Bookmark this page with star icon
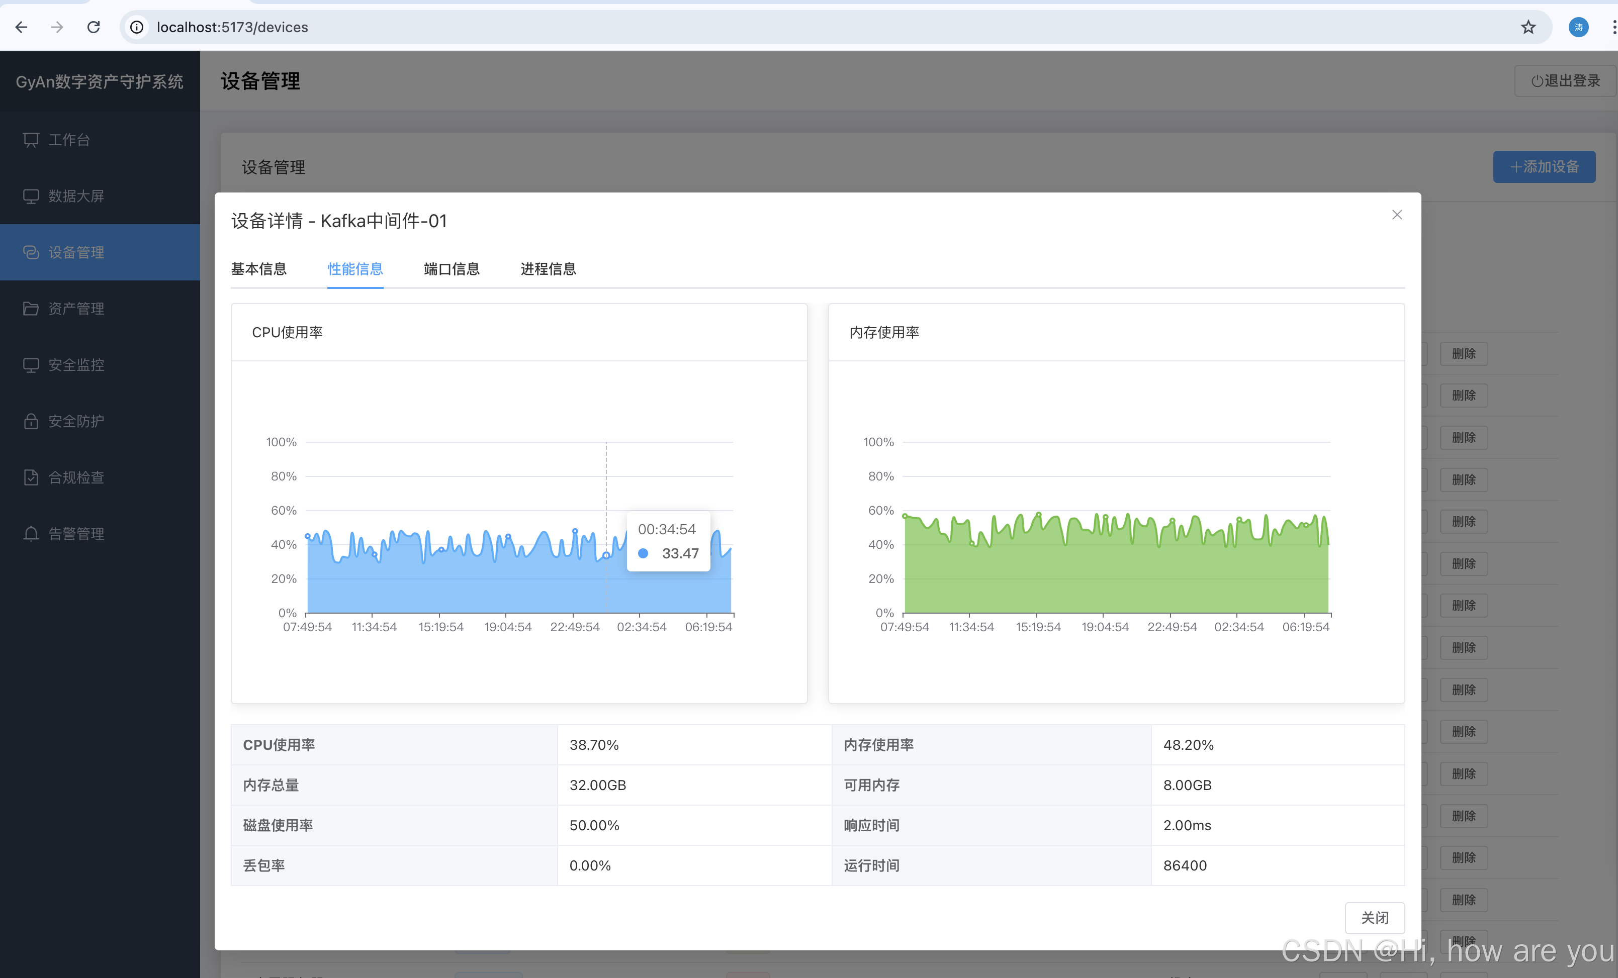 click(x=1528, y=27)
